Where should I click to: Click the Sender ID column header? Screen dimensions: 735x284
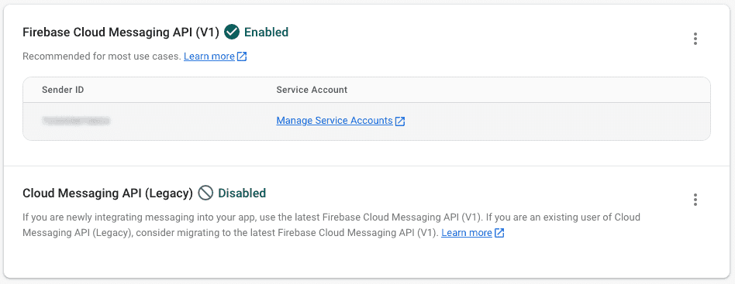pyautogui.click(x=63, y=90)
